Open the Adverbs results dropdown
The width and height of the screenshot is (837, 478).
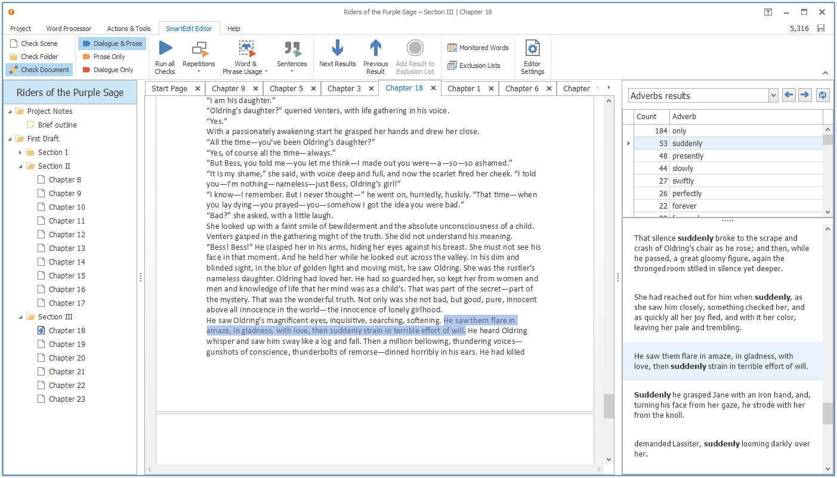pos(773,95)
